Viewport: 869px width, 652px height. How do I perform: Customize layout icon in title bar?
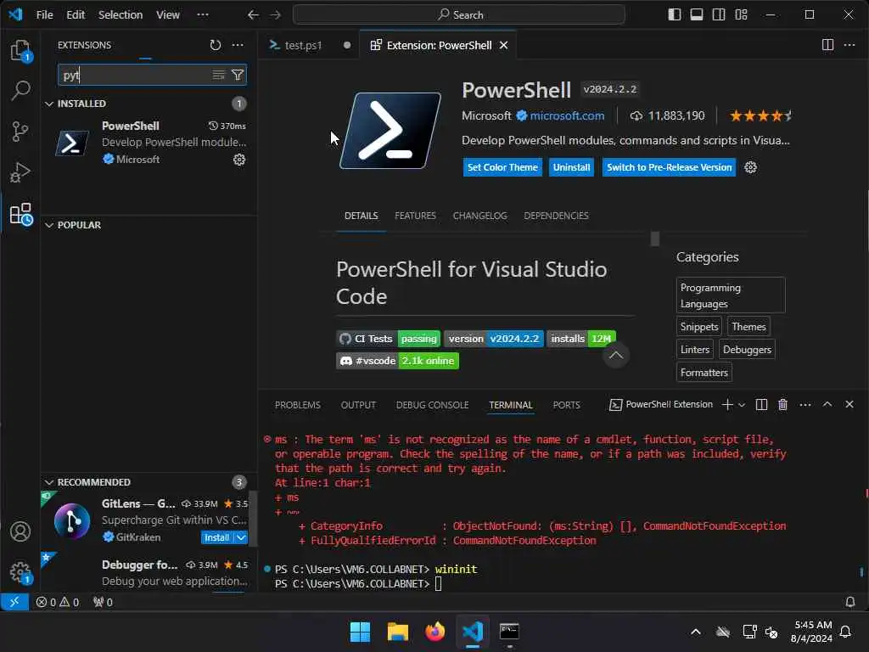(x=741, y=15)
